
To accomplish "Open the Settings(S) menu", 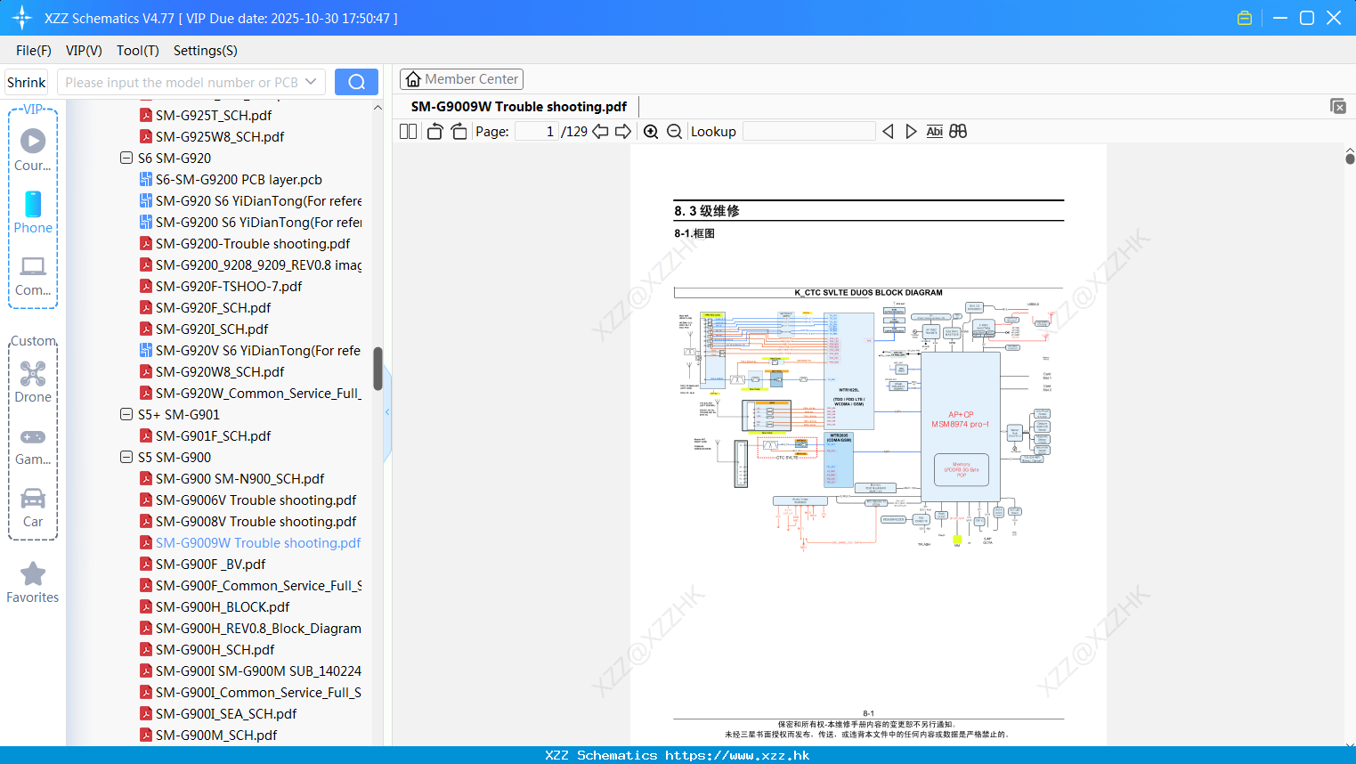I will coord(206,50).
